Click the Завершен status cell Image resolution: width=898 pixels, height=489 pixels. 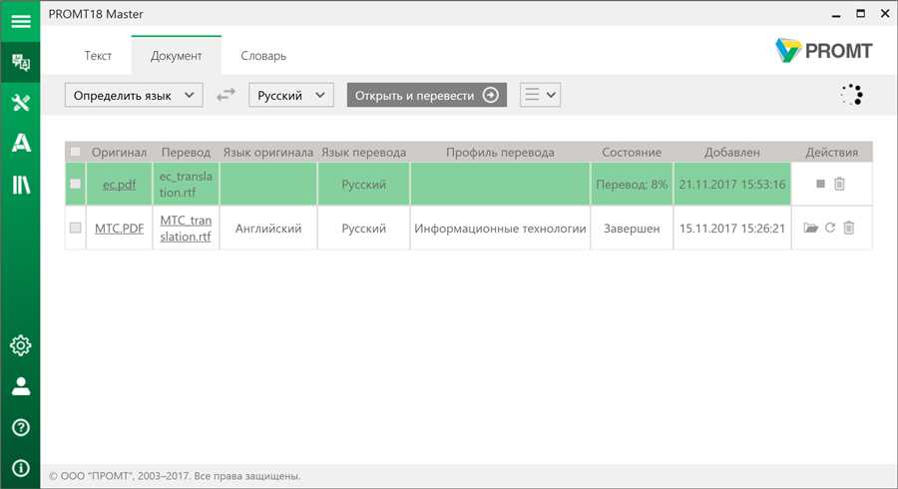click(632, 228)
